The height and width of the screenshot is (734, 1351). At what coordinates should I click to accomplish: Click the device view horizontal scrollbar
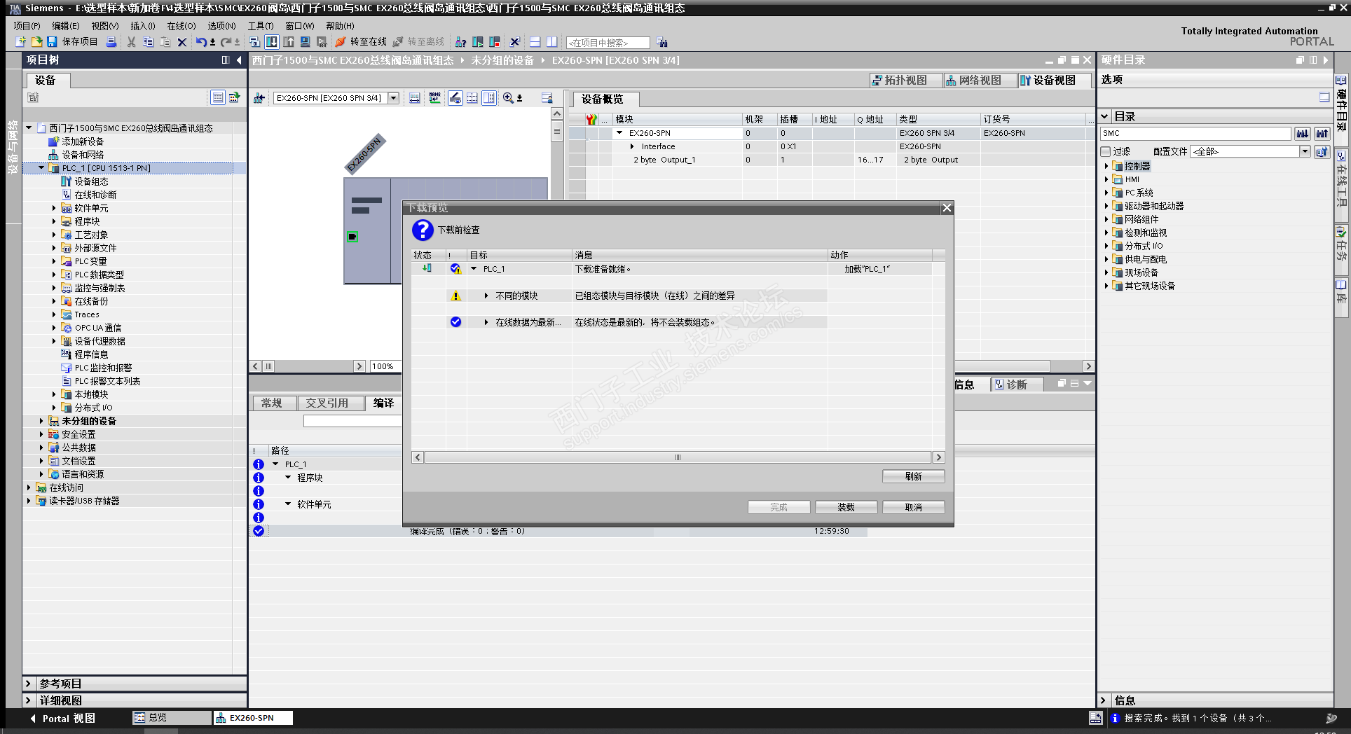point(308,366)
